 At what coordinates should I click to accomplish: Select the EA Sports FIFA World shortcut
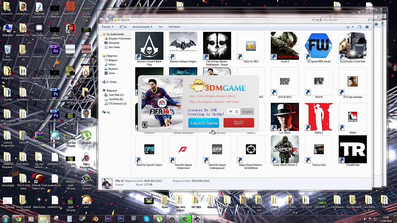coord(319,47)
